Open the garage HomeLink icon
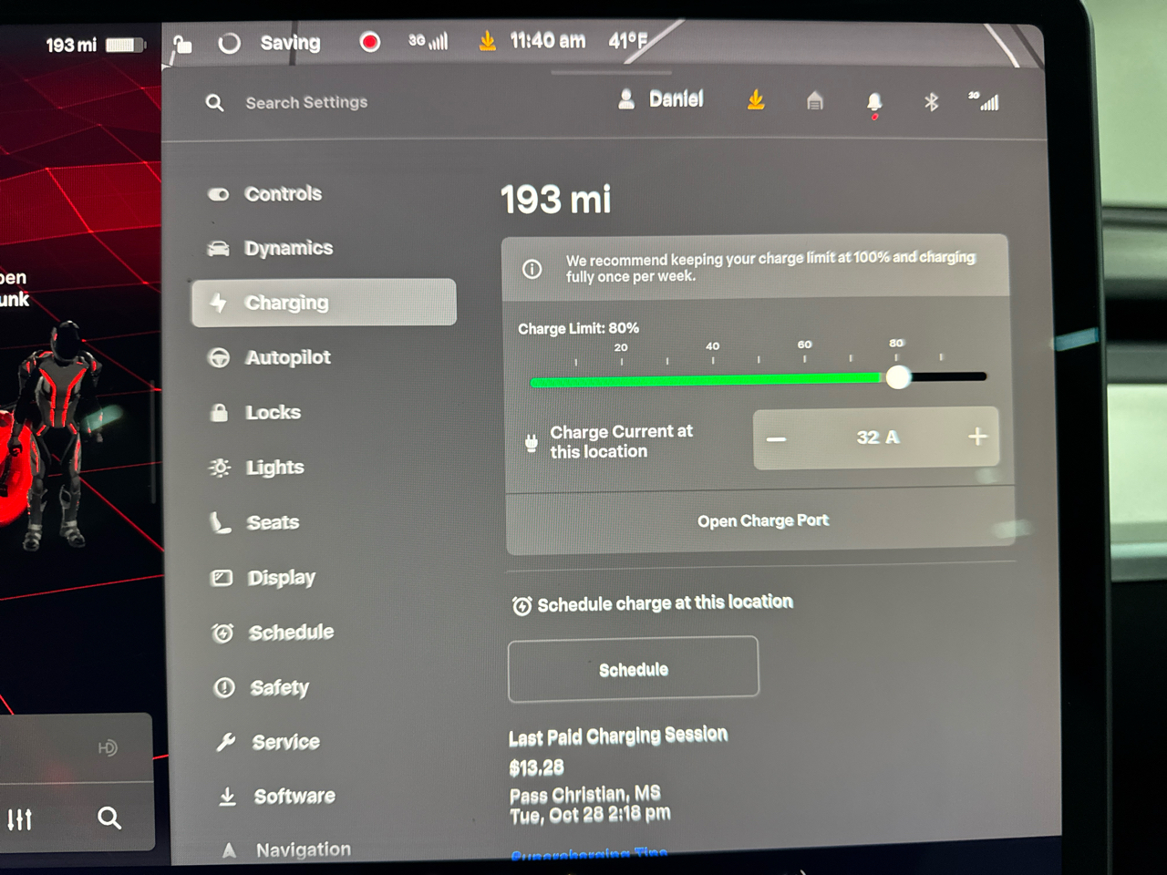The height and width of the screenshot is (875, 1167). 815,100
